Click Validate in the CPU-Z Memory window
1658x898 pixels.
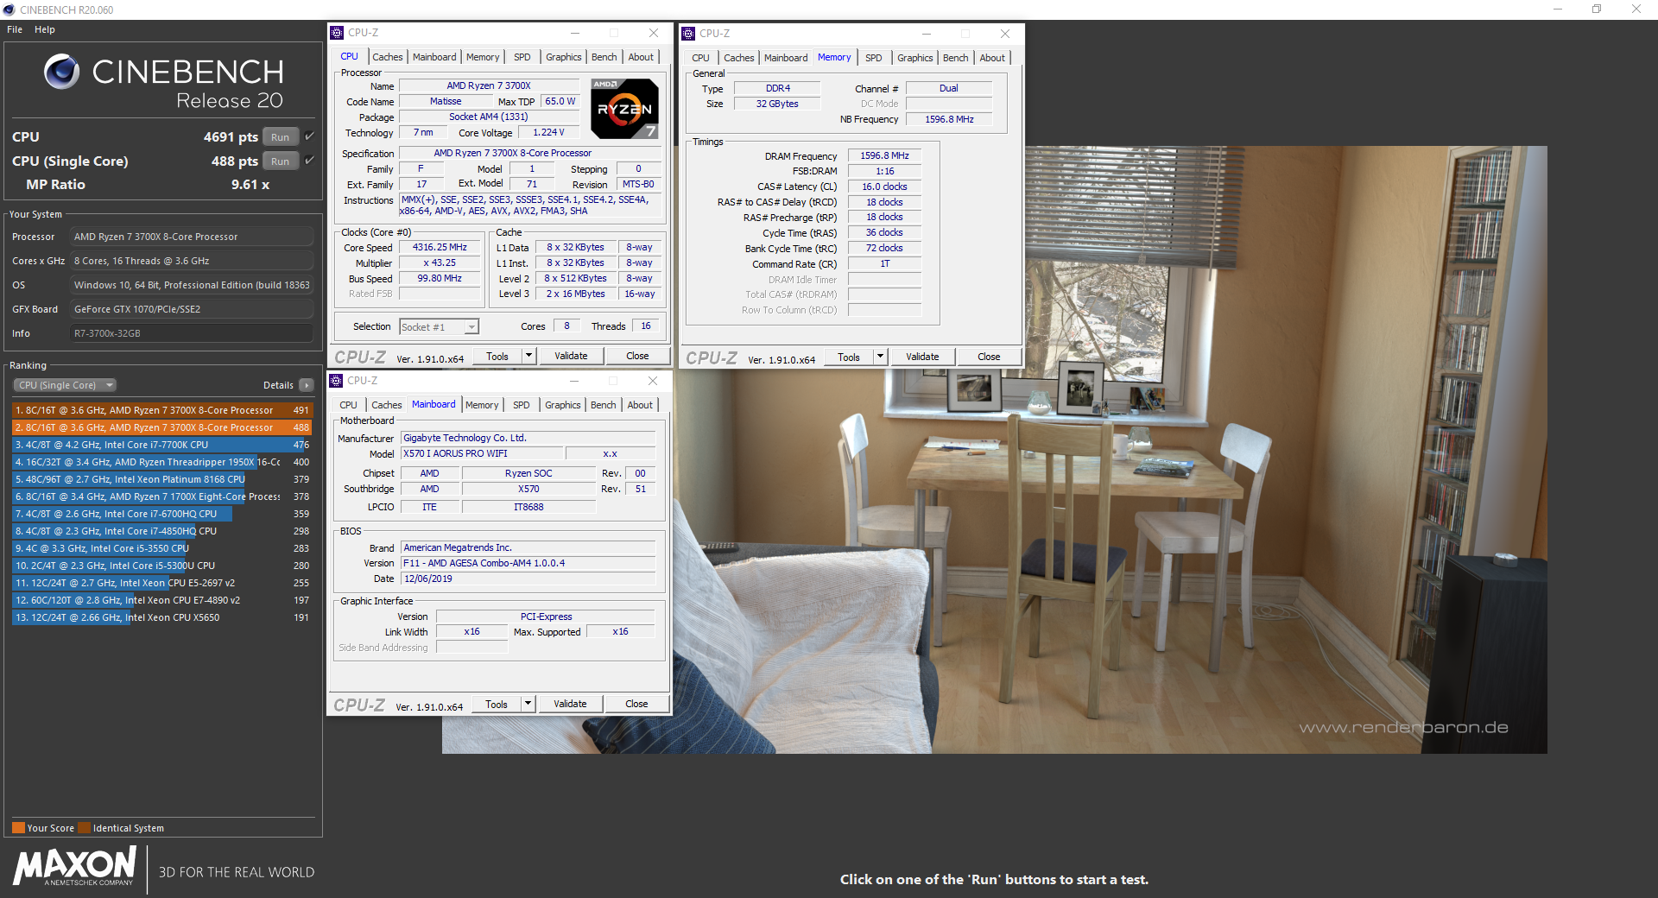click(922, 357)
